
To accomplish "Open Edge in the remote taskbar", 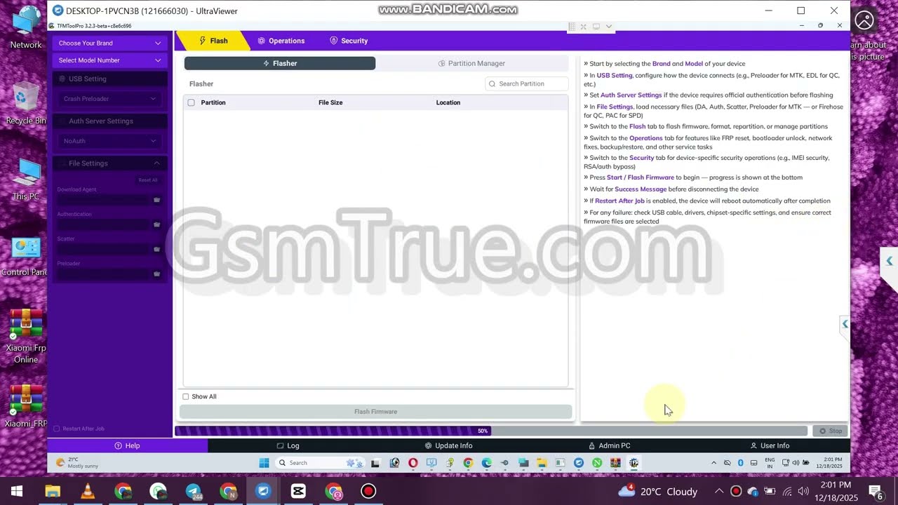I will (486, 463).
